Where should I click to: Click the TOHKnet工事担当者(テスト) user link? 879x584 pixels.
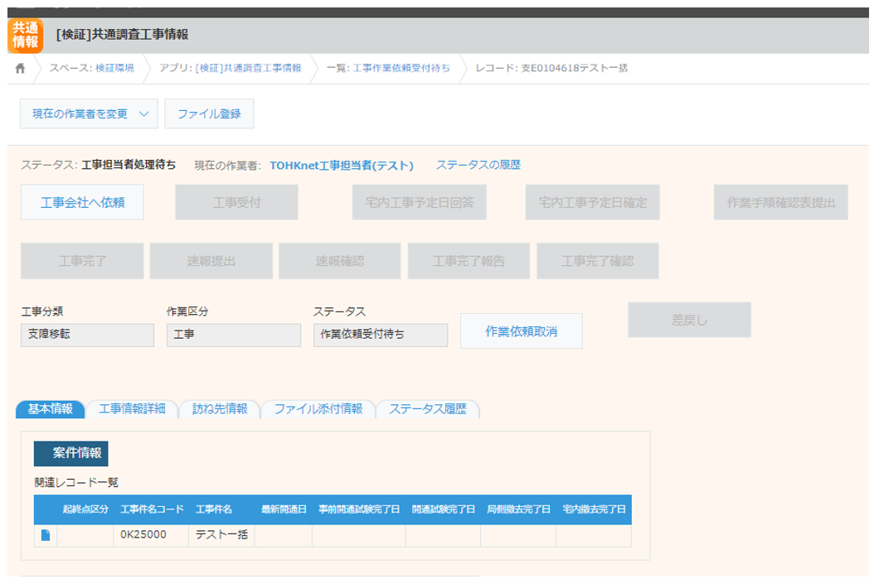[341, 166]
